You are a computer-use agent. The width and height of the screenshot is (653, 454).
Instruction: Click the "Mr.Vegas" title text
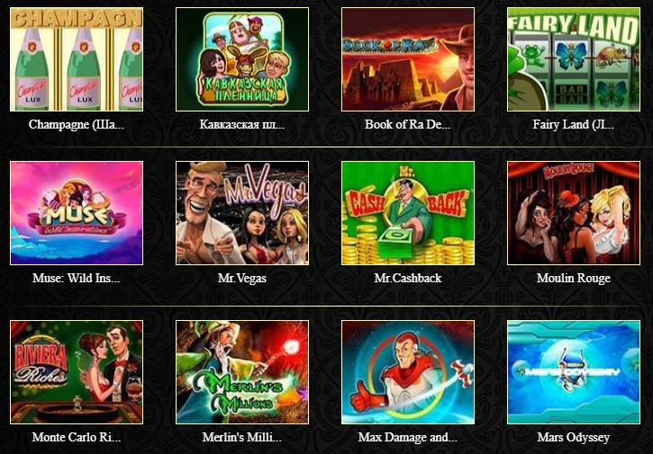[x=242, y=278]
